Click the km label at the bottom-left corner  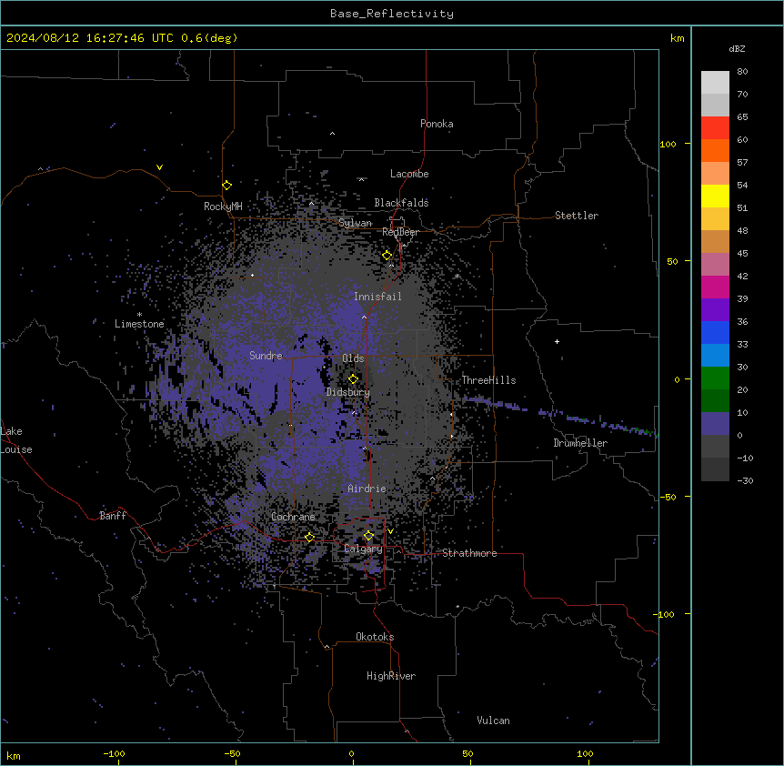[x=14, y=756]
